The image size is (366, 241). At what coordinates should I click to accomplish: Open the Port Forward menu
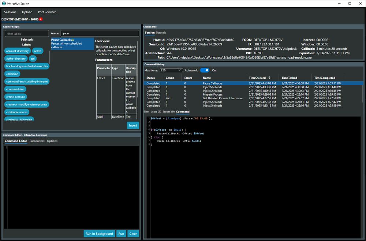[47, 12]
